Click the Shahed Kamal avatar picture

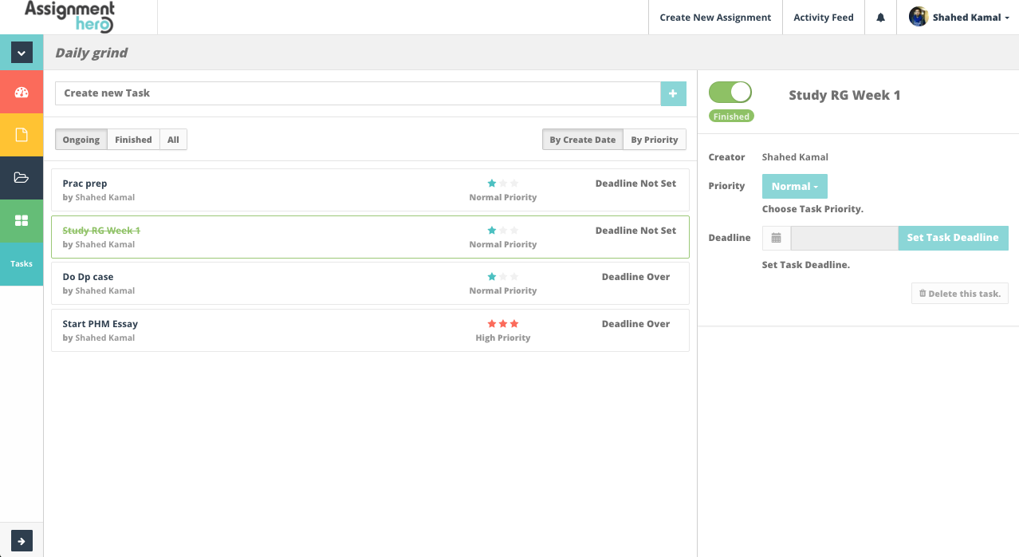(919, 17)
